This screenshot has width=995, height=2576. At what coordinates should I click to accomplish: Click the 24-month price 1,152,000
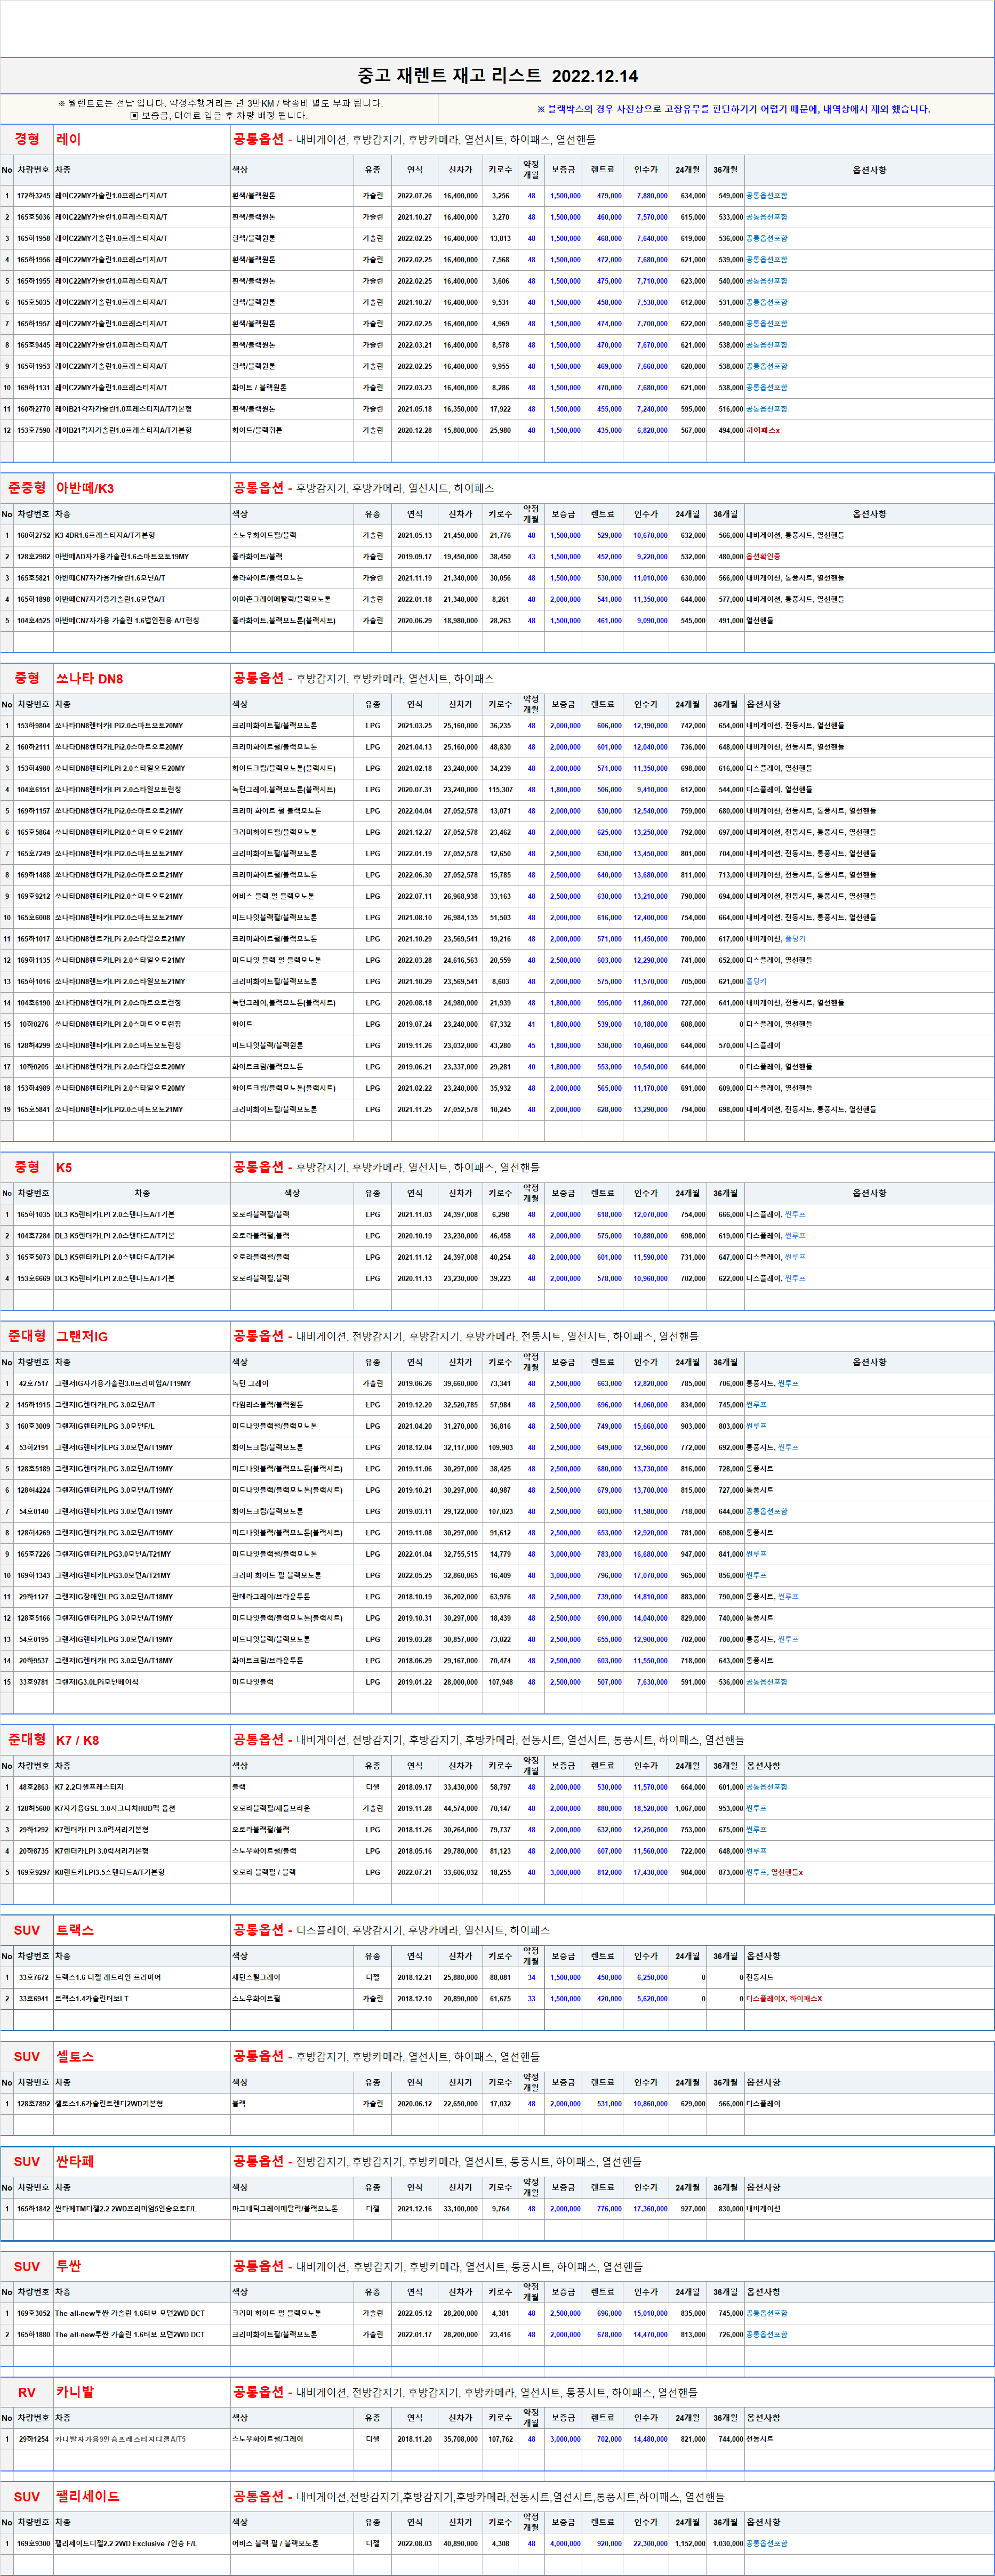(690, 2544)
